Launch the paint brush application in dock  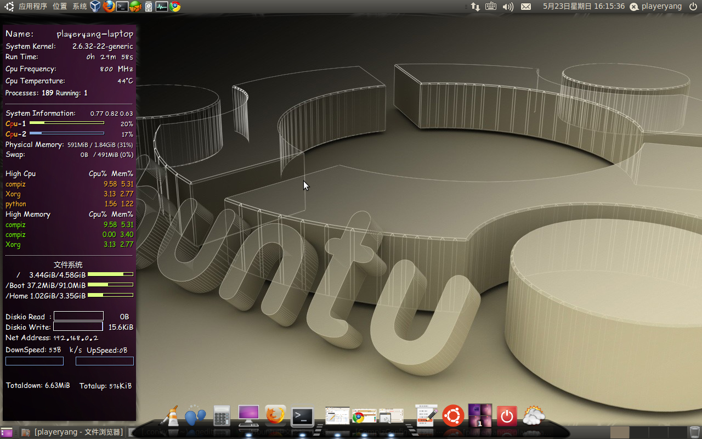[169, 415]
